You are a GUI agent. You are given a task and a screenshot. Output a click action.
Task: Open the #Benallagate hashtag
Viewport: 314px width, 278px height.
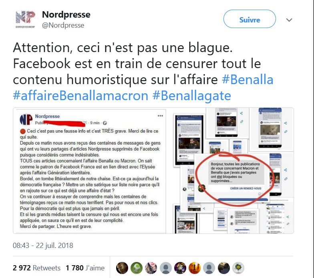tap(191, 95)
